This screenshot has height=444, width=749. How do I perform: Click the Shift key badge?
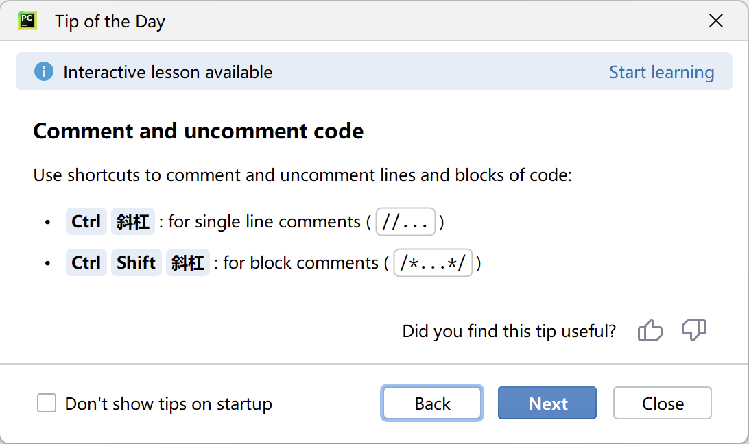point(136,262)
